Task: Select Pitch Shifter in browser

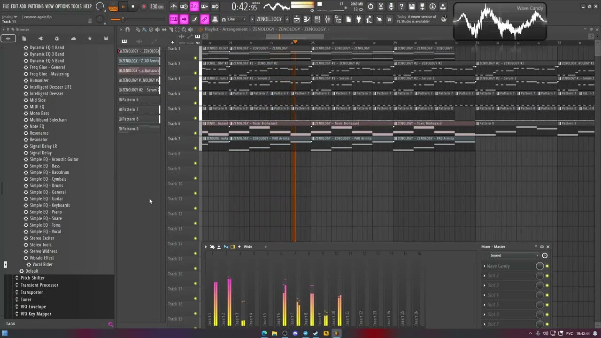Action: point(33,278)
